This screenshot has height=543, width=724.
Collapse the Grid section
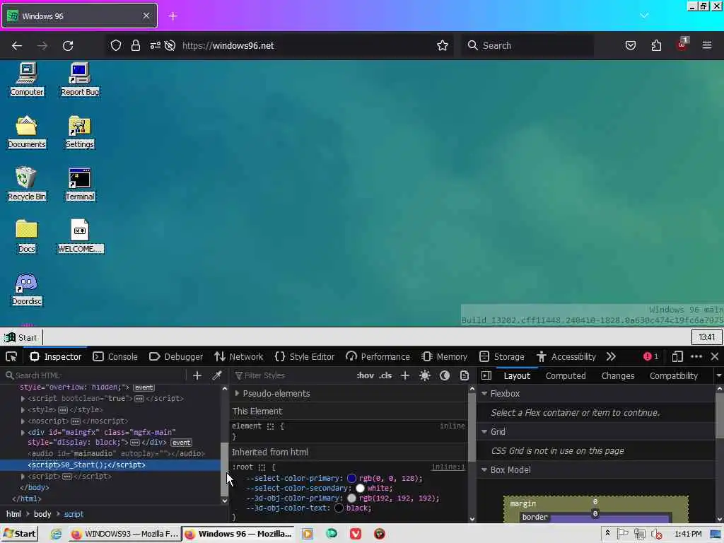point(484,431)
